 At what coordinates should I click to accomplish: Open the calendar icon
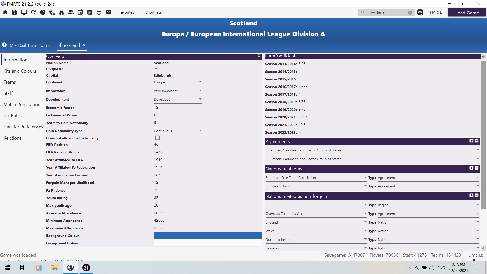point(80,12)
